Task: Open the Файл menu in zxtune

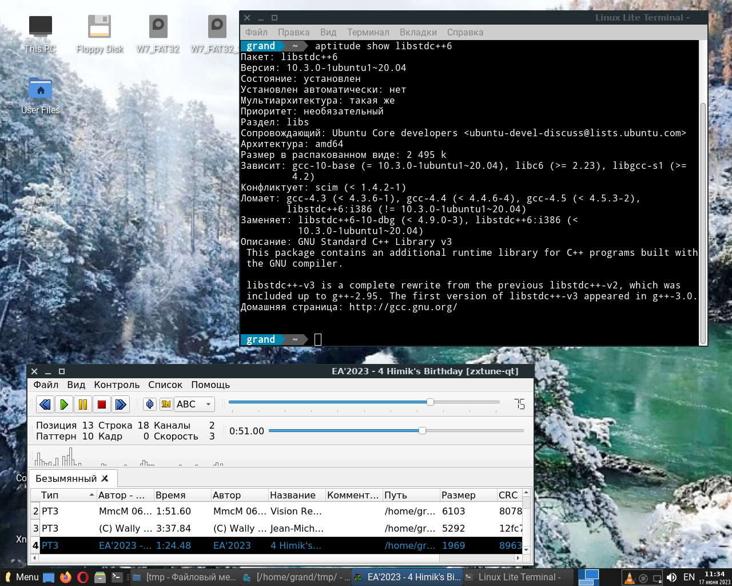Action: [46, 385]
